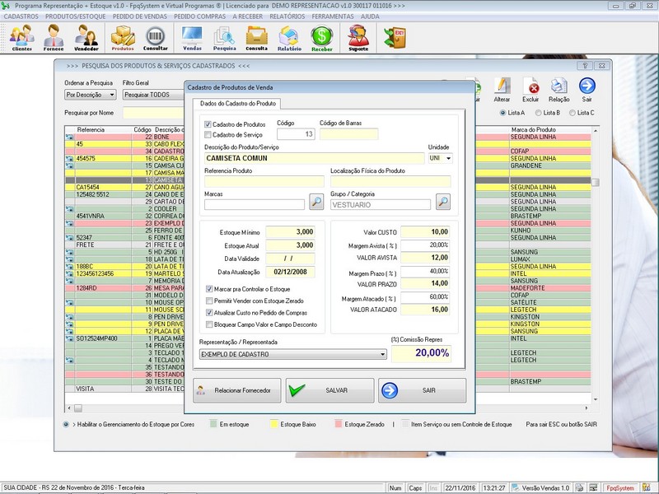
Task: Open the Receber money icon
Action: [x=321, y=37]
